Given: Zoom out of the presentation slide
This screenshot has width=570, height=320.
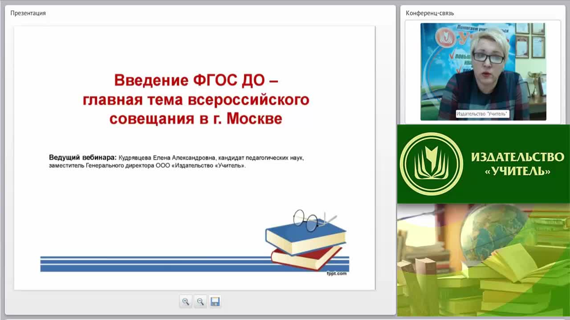Looking at the screenshot, I should click(200, 302).
